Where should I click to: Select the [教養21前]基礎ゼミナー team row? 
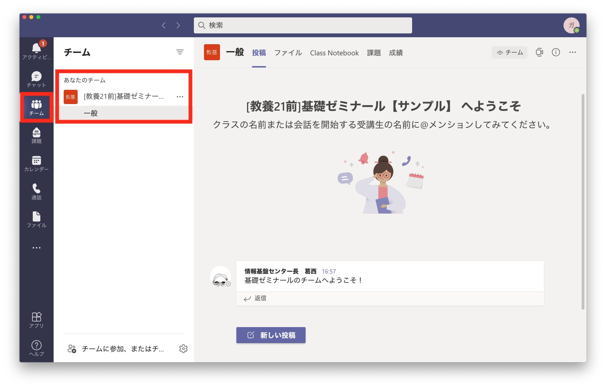(124, 97)
